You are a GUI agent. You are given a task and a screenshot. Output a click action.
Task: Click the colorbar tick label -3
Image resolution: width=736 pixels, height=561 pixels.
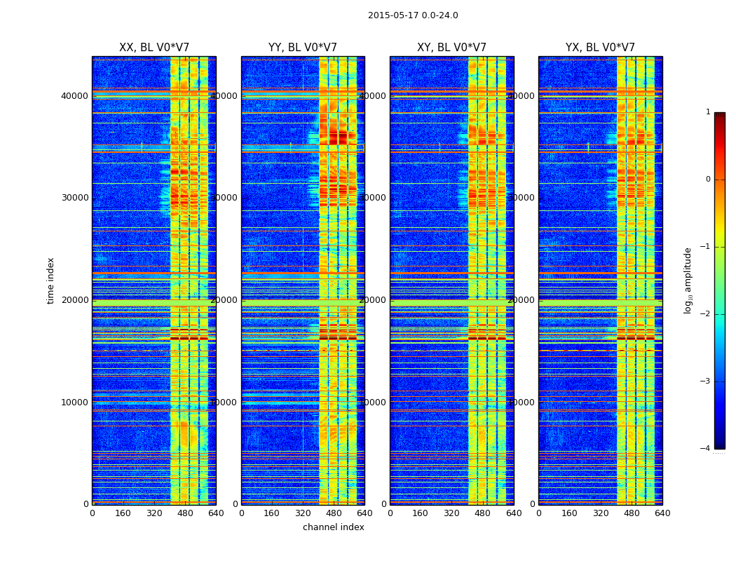click(705, 381)
